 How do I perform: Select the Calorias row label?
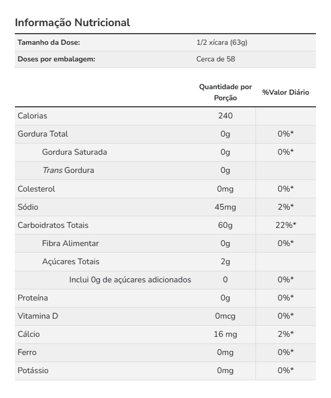33,116
